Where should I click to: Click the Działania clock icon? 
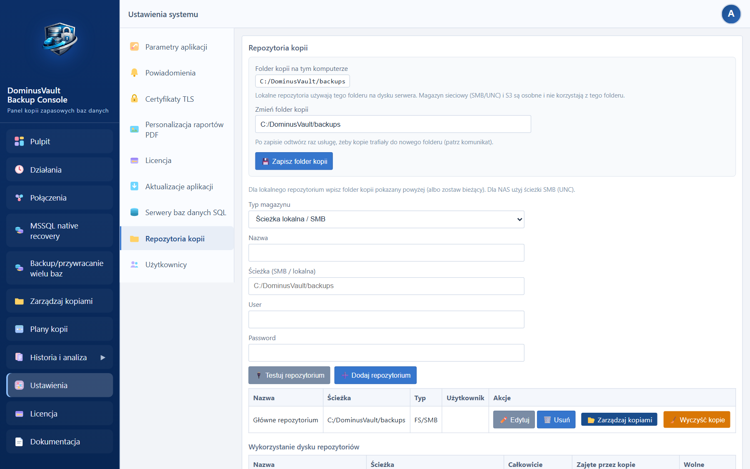pos(19,169)
